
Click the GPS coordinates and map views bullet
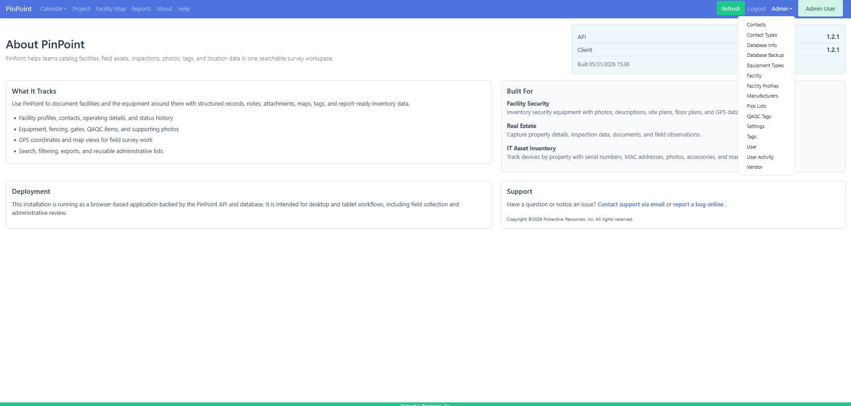[86, 140]
